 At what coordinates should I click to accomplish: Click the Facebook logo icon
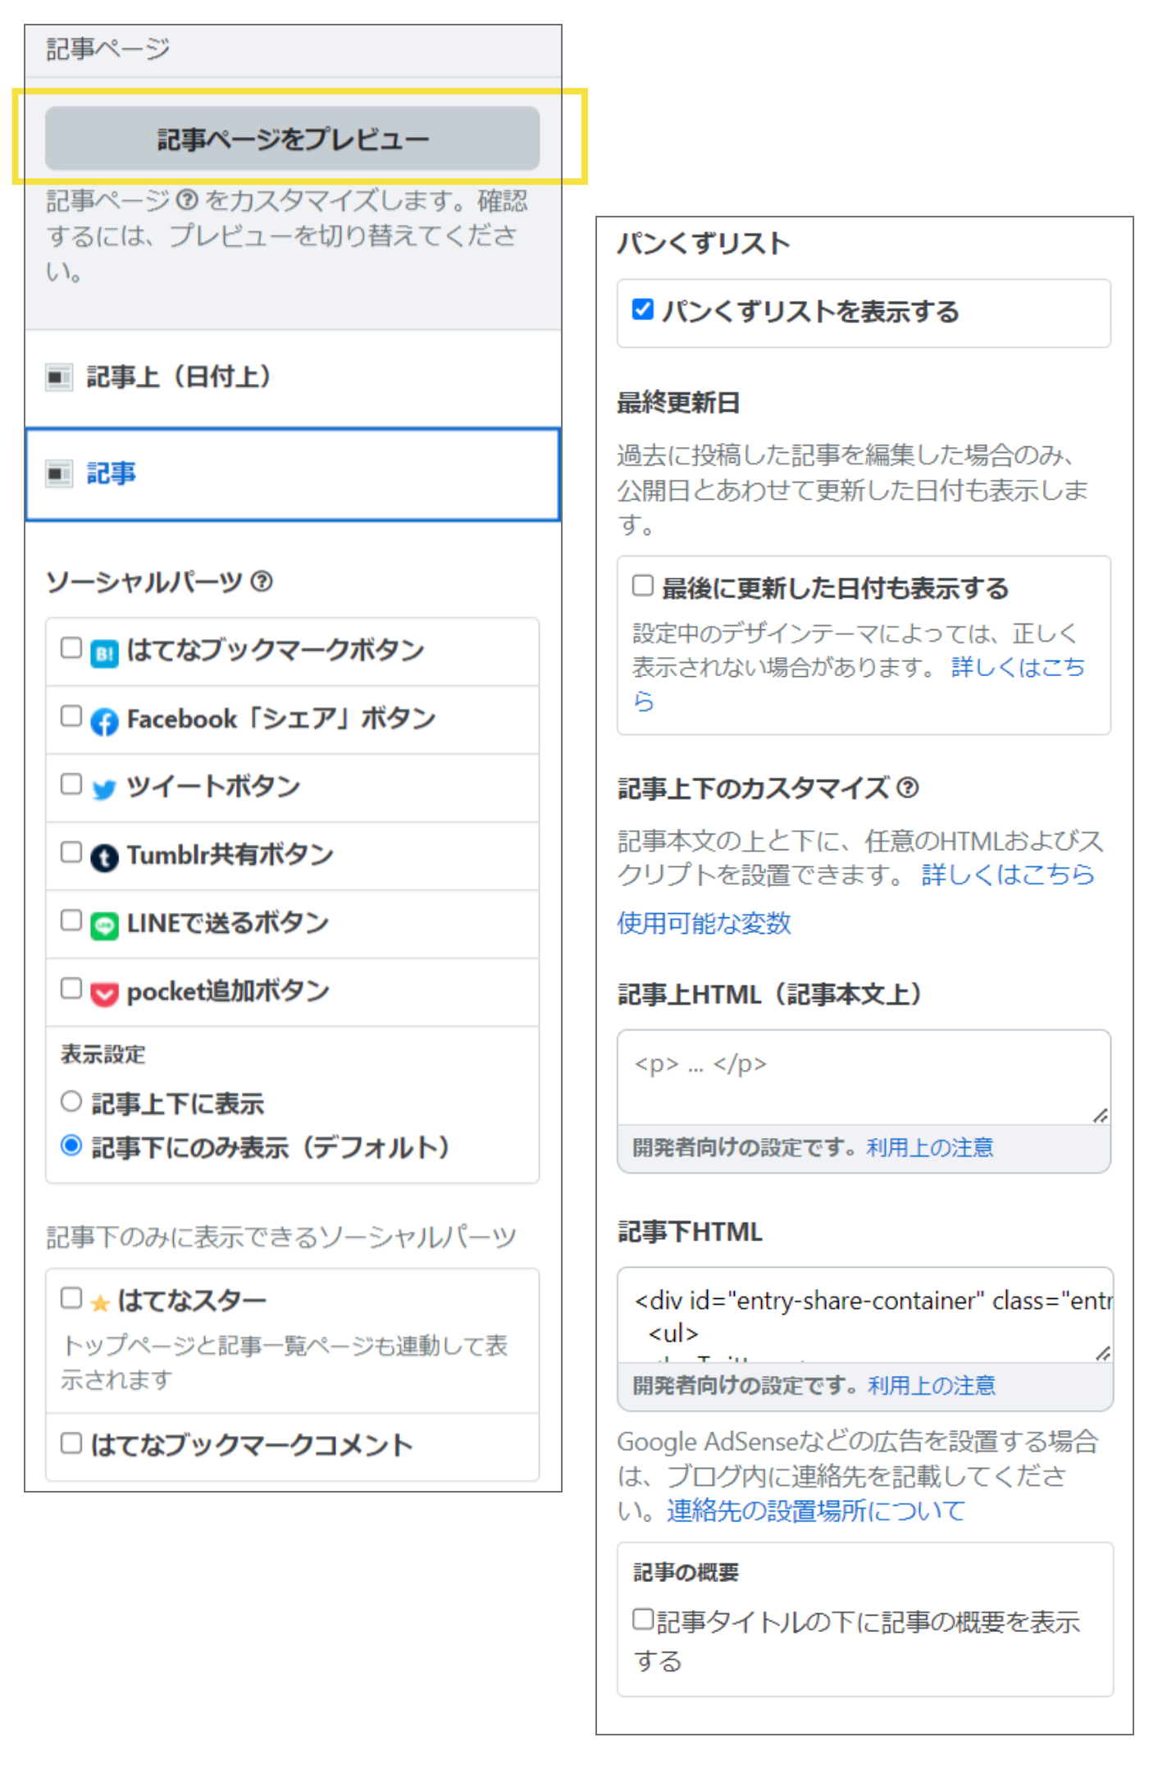pyautogui.click(x=104, y=722)
